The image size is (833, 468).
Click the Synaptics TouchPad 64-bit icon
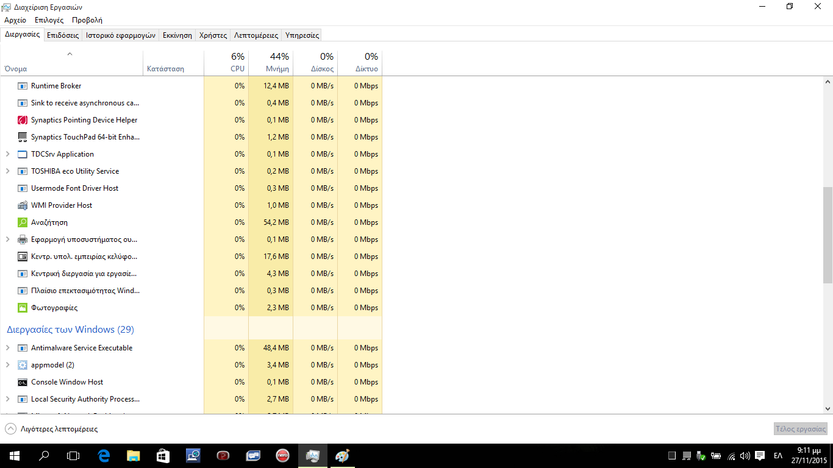click(23, 137)
